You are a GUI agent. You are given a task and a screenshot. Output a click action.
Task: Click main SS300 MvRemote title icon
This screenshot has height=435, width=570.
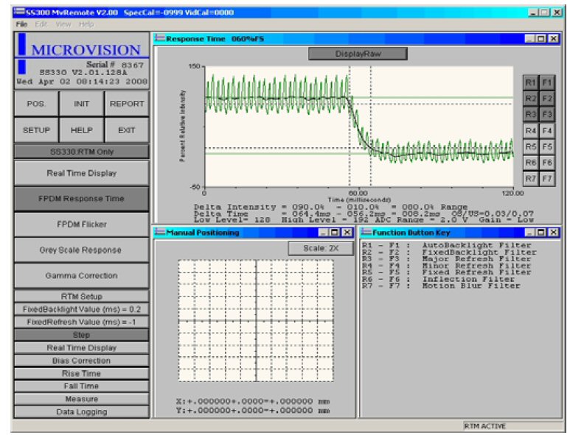[19, 12]
